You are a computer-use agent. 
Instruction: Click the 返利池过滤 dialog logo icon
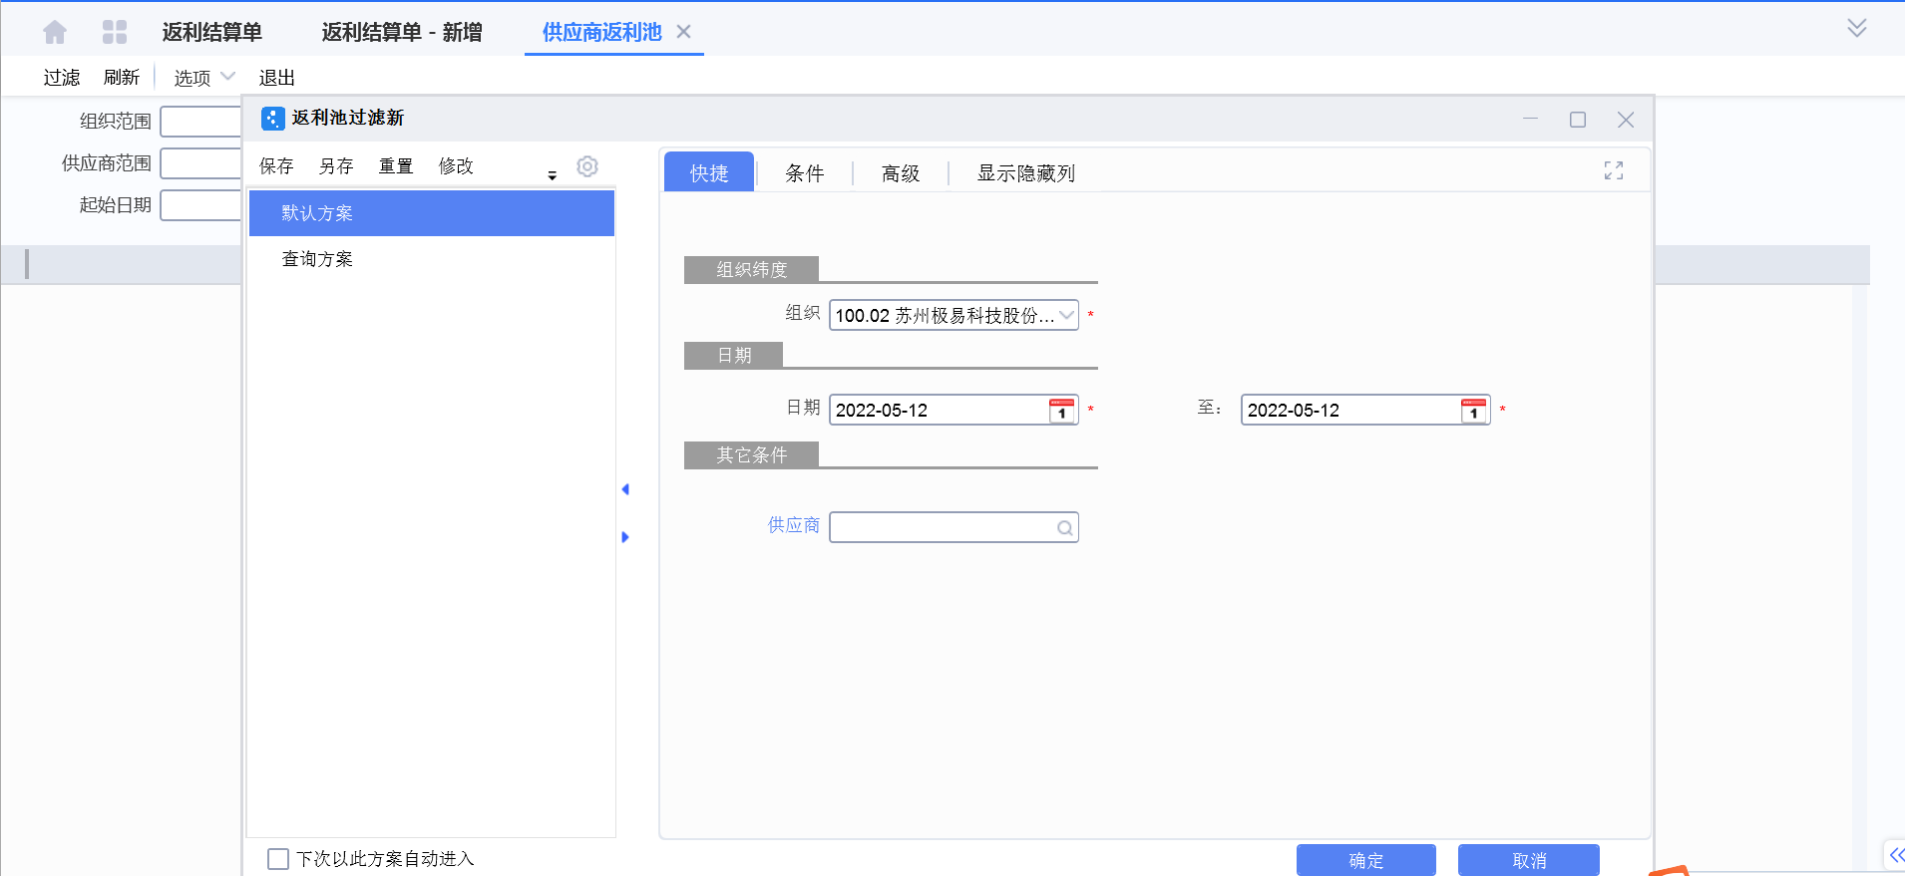tap(272, 119)
